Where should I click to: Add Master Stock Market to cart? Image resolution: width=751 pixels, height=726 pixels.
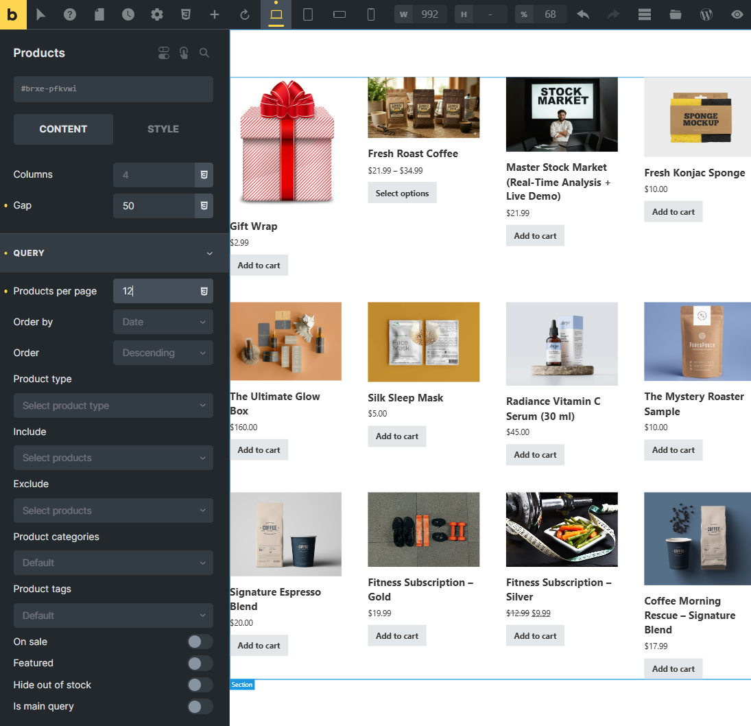click(535, 236)
